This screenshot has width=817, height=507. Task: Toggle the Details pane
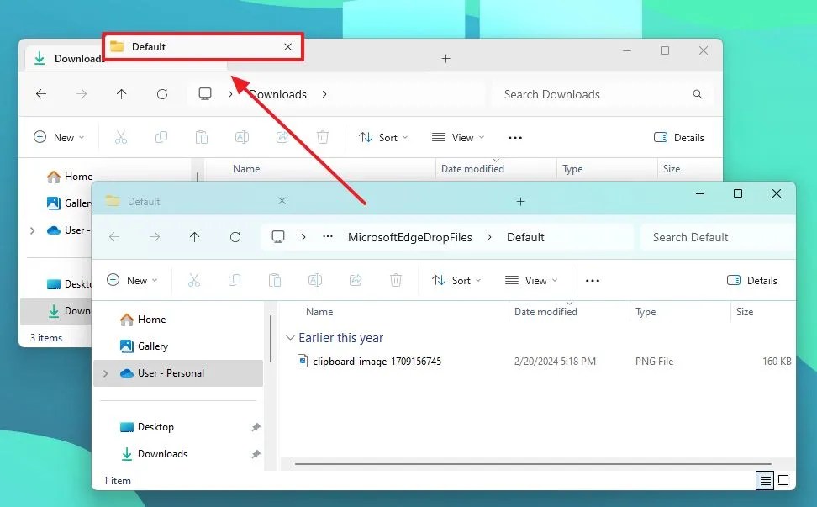point(752,279)
